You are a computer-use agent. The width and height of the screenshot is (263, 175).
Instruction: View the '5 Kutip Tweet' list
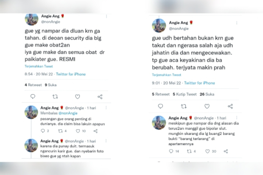click(185, 94)
